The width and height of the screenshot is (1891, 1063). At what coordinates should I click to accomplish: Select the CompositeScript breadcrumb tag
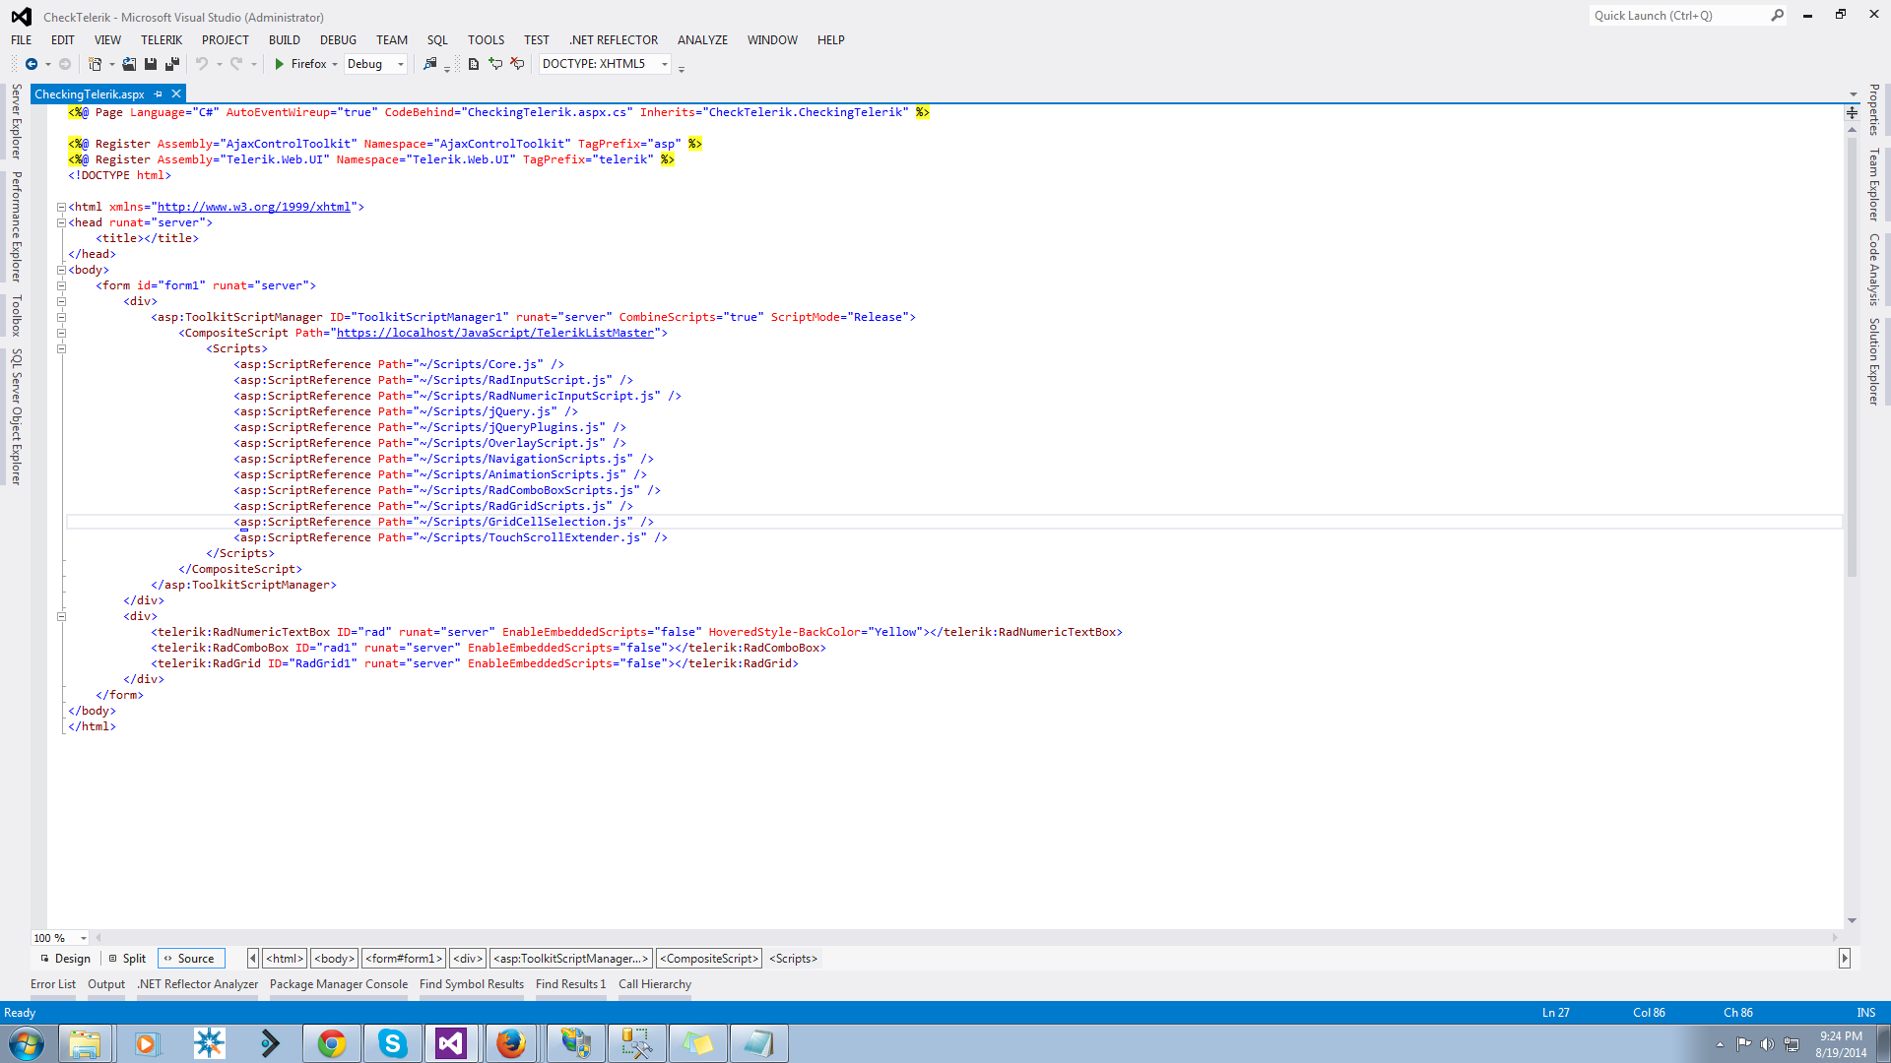point(709,958)
